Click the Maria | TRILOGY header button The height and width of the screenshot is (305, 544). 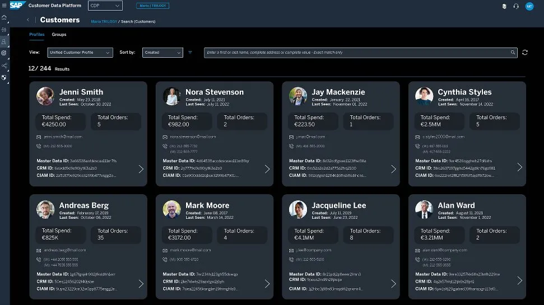click(152, 6)
